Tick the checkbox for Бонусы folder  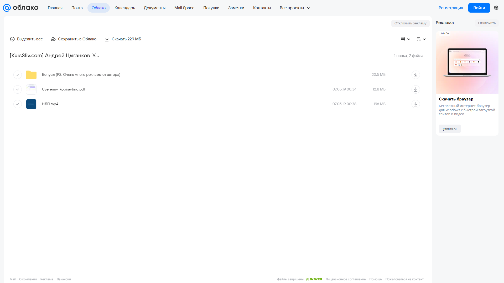18,75
